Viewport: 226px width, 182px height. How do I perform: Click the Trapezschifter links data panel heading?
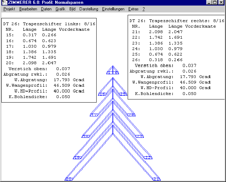(49, 24)
